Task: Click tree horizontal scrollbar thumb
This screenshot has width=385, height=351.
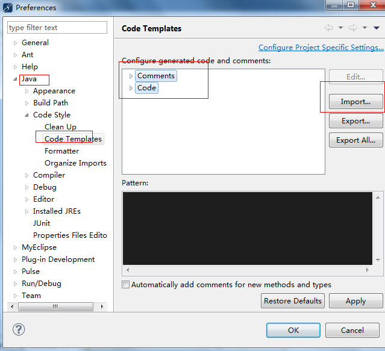Action: pyautogui.click(x=56, y=306)
